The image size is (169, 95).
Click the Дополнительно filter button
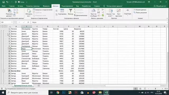click(81, 15)
